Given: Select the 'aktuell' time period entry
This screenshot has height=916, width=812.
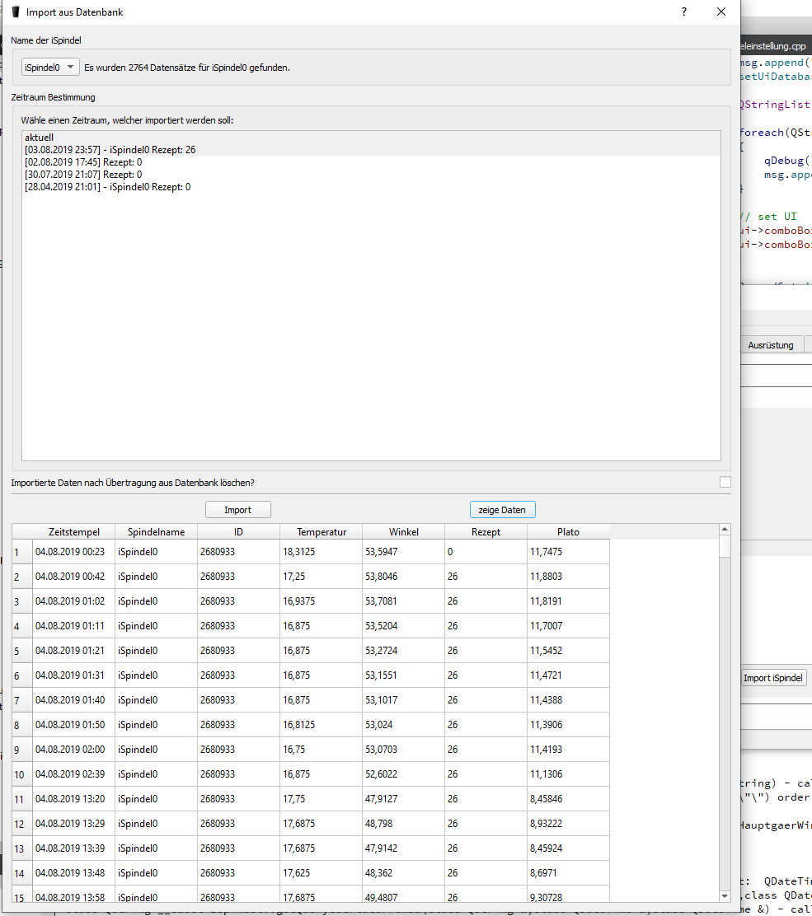Looking at the screenshot, I should [39, 138].
